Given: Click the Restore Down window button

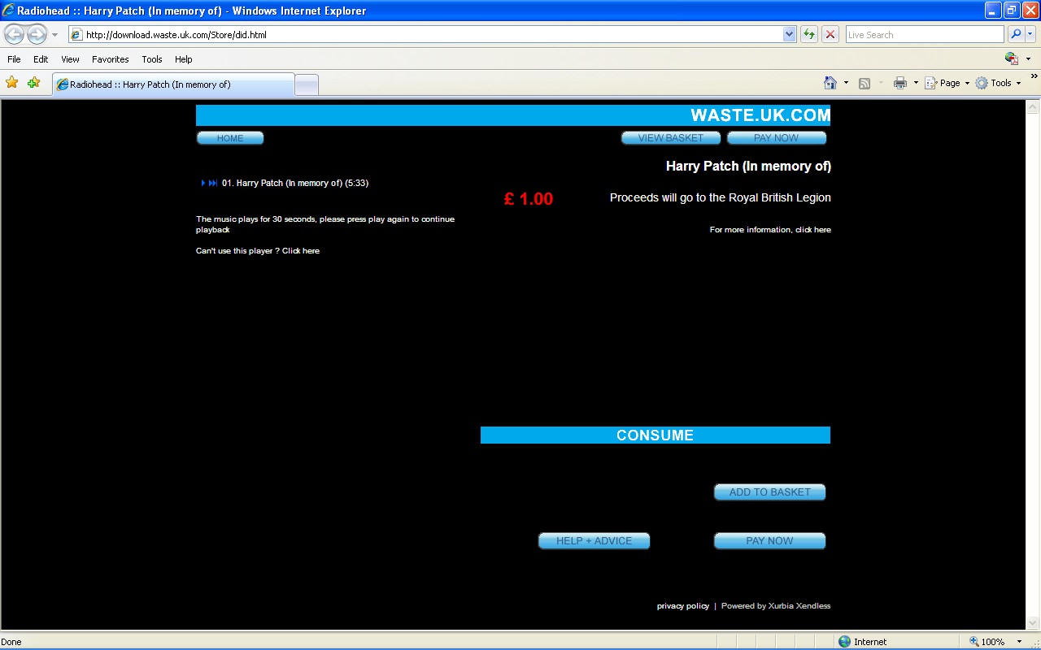Looking at the screenshot, I should click(1012, 11).
